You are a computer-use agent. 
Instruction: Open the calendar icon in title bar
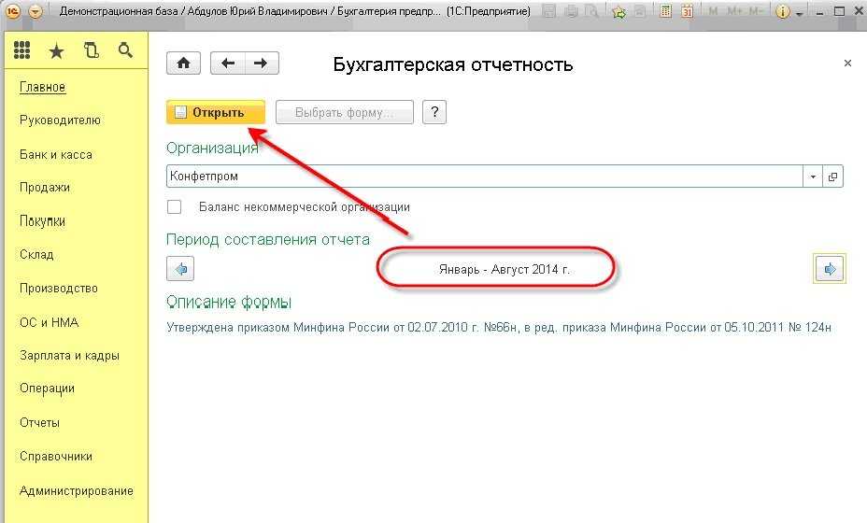point(687,12)
